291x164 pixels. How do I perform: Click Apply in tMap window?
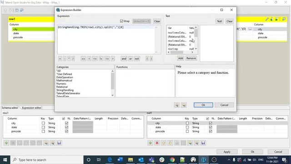tap(227, 152)
